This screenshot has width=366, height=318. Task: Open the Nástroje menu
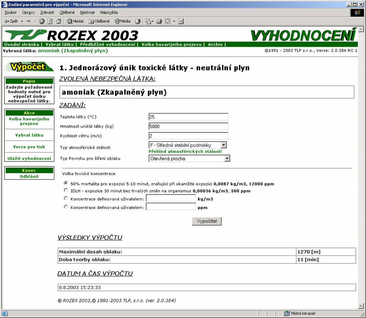(87, 13)
